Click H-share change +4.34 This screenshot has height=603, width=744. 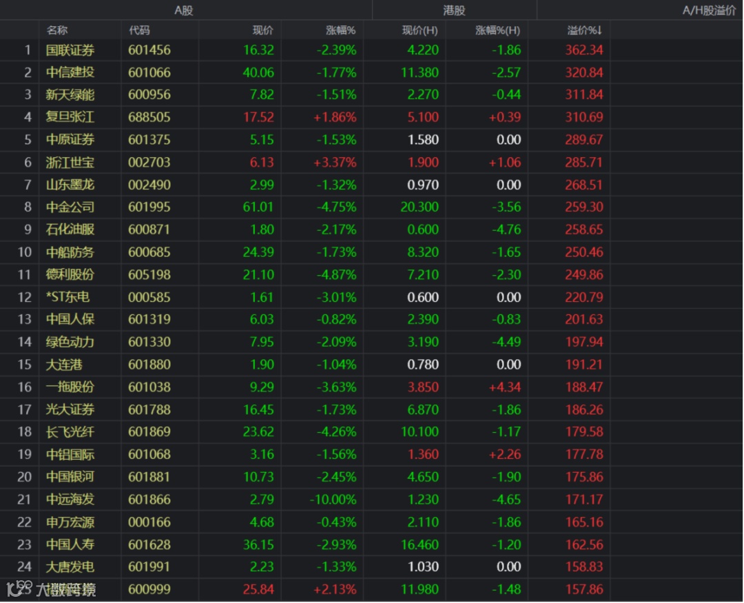505,387
